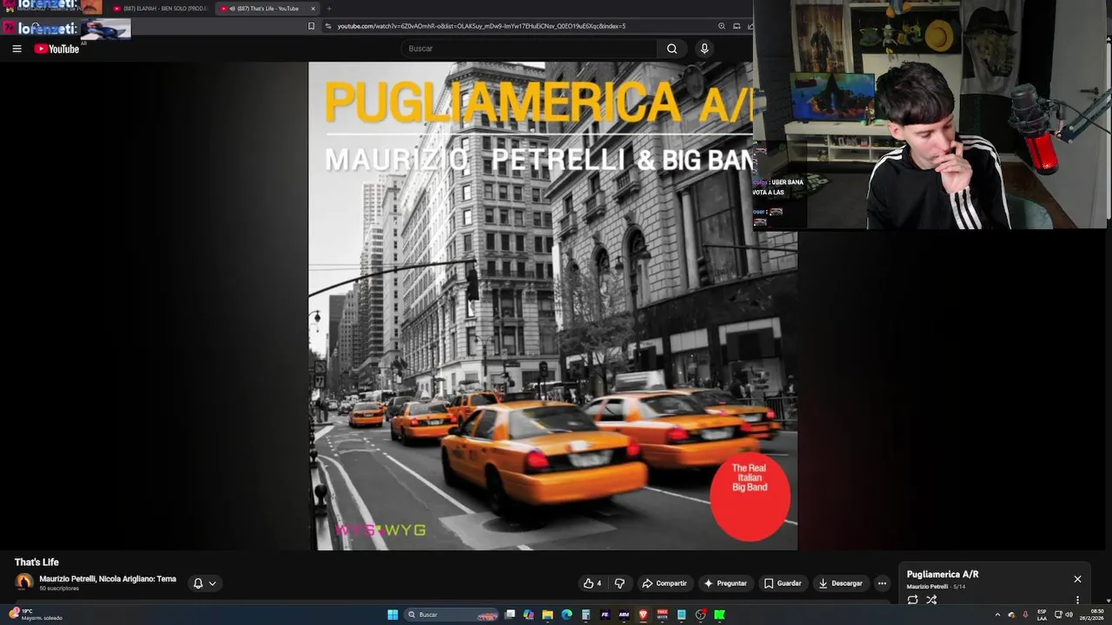The width and height of the screenshot is (1112, 625).
Task: Click the YouTube search input field
Action: click(x=530, y=49)
